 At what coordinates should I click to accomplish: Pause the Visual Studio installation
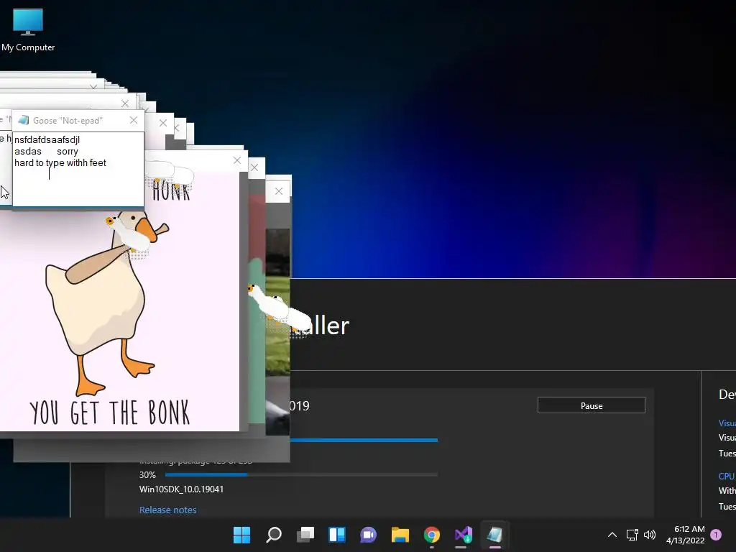pyautogui.click(x=591, y=405)
